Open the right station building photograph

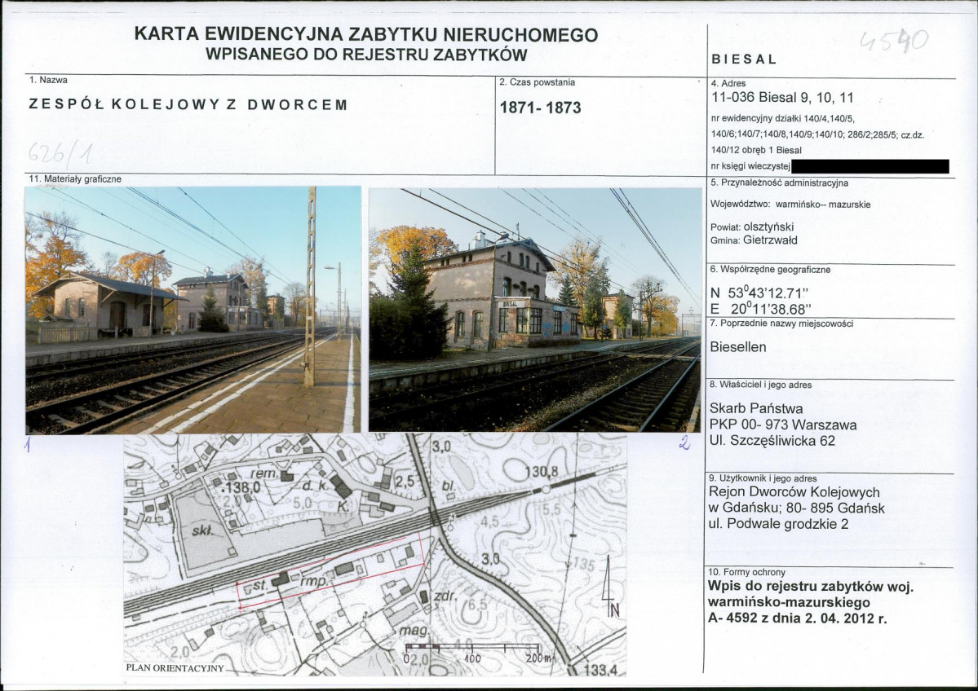tap(535, 310)
